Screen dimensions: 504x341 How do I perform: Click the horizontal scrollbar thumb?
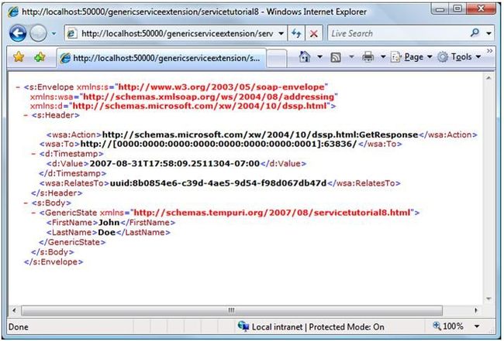coord(232,310)
